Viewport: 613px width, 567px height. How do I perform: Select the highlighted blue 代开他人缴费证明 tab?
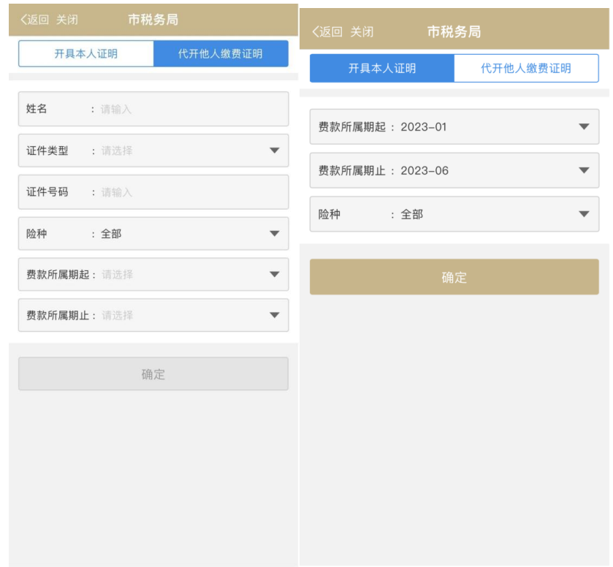pyautogui.click(x=221, y=54)
